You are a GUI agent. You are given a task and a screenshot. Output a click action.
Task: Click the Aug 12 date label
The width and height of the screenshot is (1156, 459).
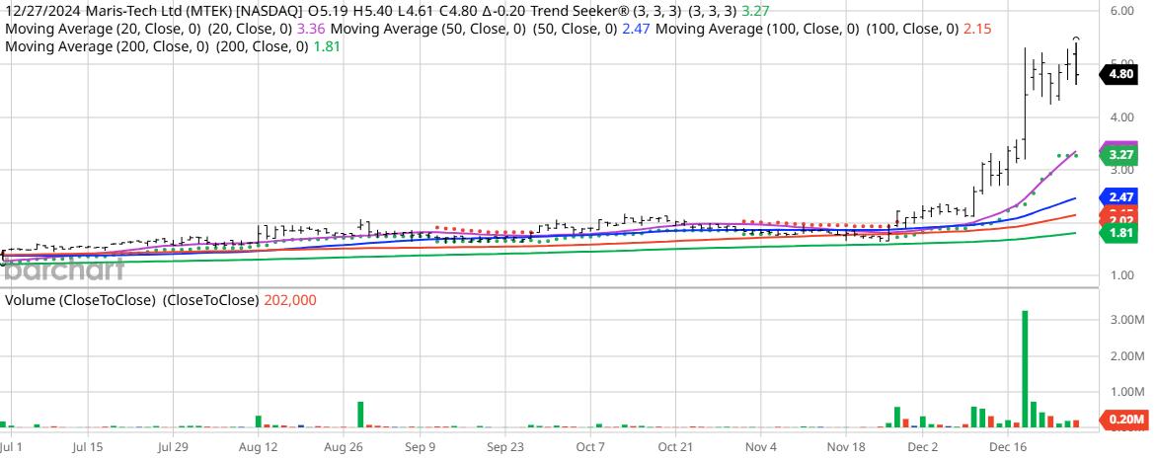coord(260,446)
